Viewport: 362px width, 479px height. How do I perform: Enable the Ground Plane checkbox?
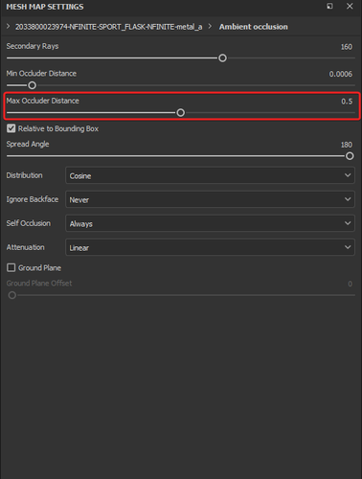click(11, 267)
